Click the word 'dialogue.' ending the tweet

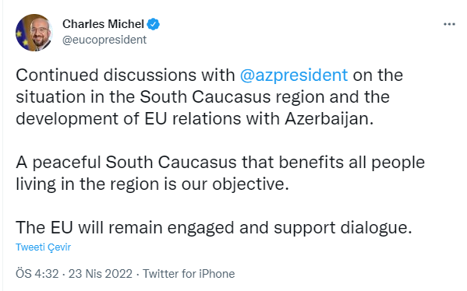[376, 228]
